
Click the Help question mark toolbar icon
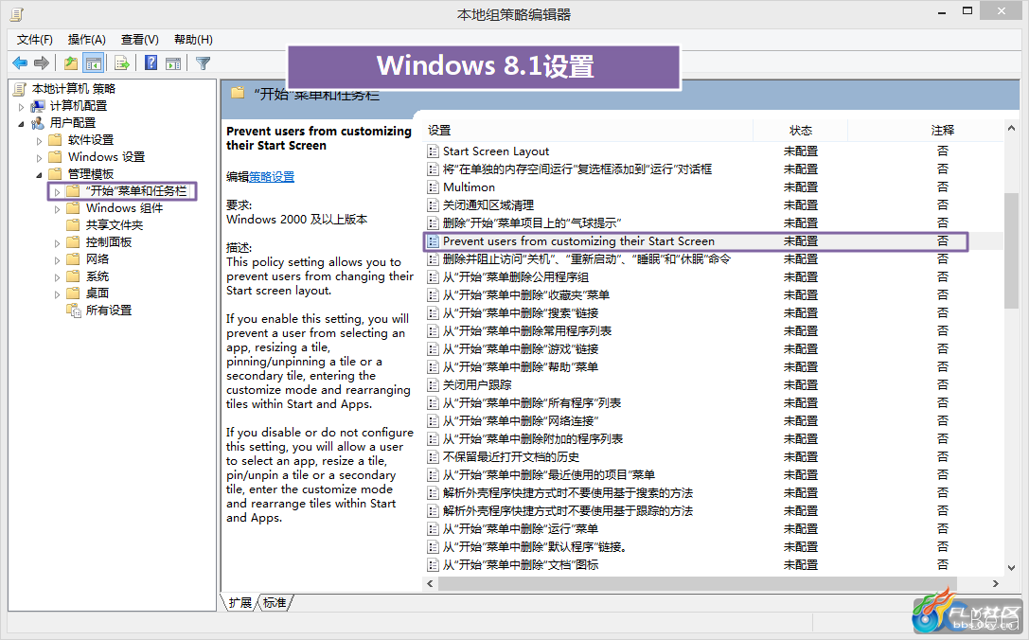click(x=151, y=63)
